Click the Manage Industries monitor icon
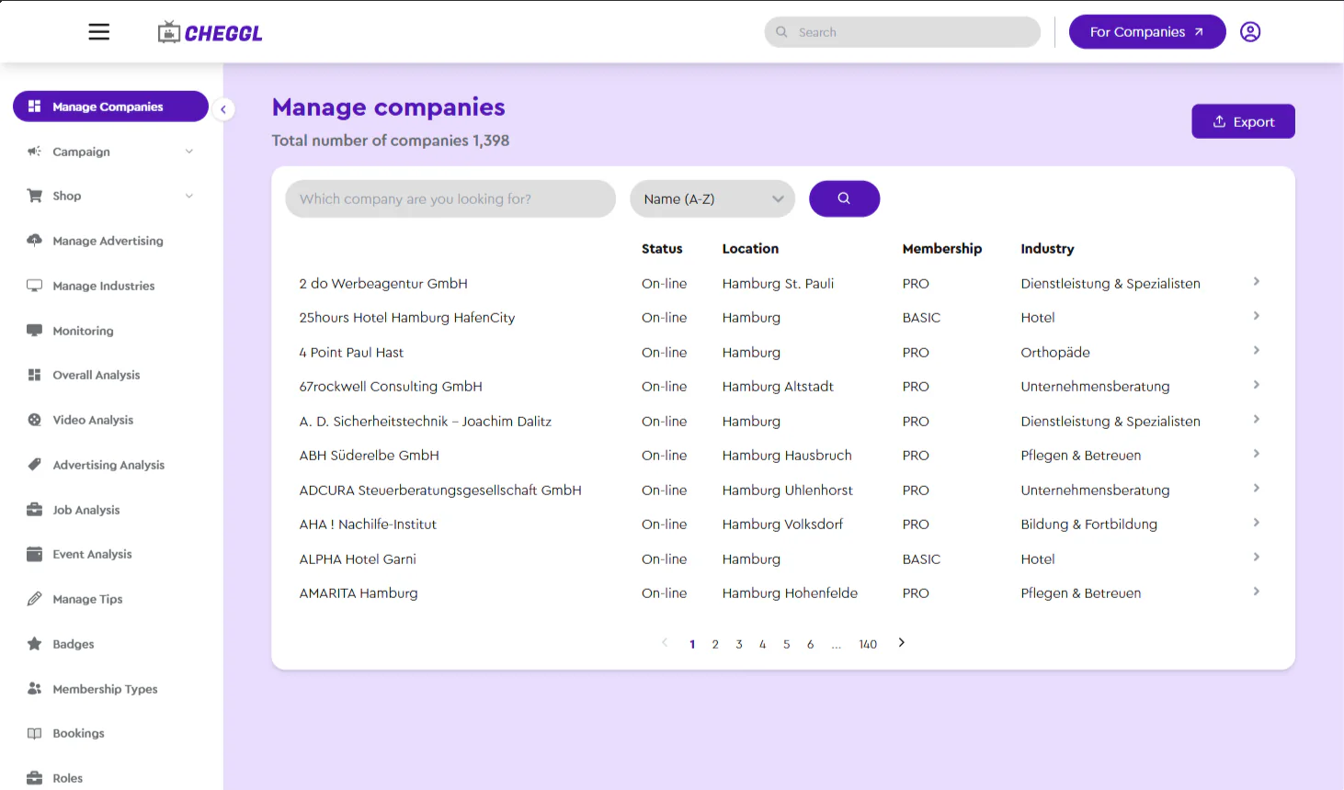The height and width of the screenshot is (790, 1344). click(35, 286)
